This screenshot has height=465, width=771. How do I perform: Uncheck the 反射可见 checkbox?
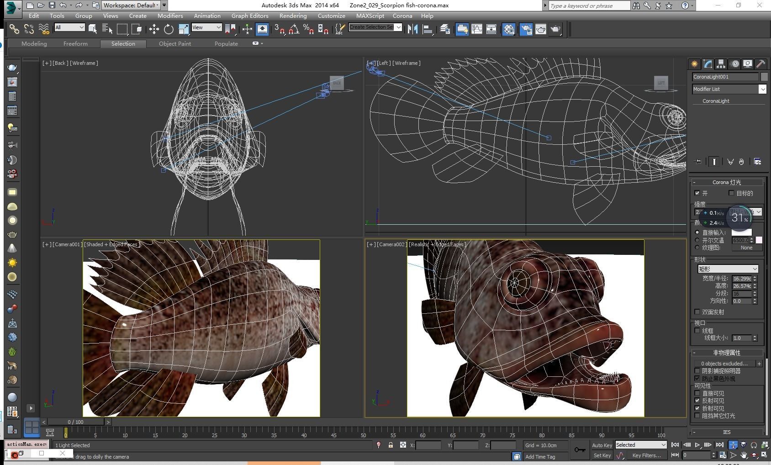697,401
